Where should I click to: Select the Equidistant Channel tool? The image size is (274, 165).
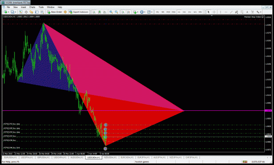click(237, 12)
